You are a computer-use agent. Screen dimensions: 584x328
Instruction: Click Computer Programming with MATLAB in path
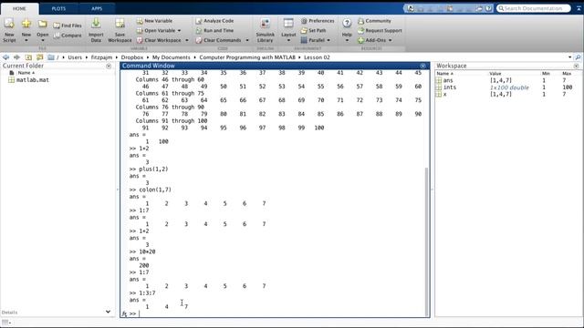(x=247, y=57)
